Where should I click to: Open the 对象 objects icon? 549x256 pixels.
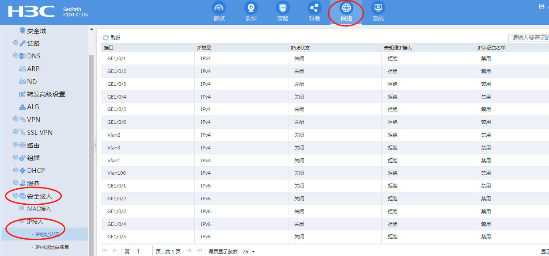click(314, 8)
